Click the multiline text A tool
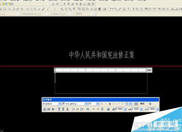This screenshot has width=182, height=132. 64,4
